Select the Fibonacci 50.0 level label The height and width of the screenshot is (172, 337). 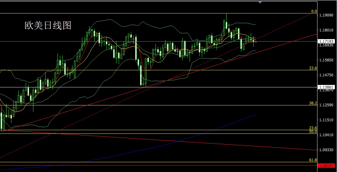tap(313, 132)
